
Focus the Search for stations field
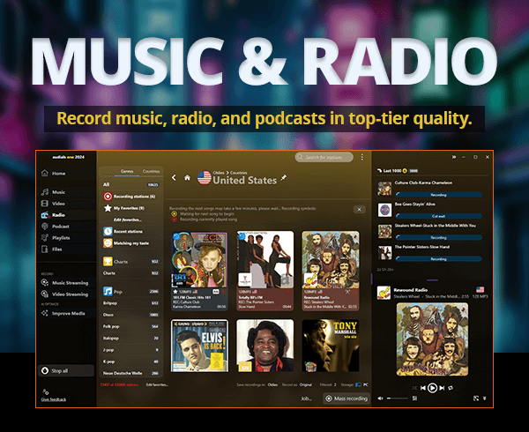point(324,158)
